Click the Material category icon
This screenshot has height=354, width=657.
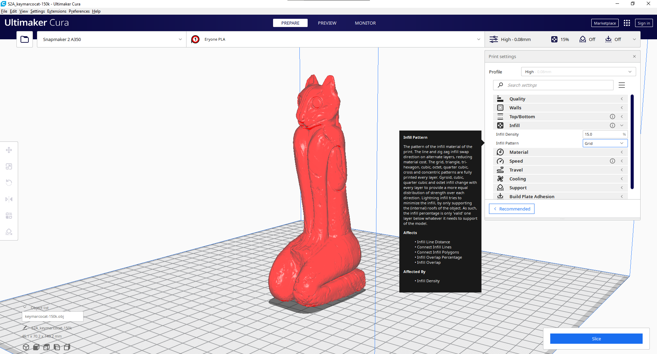click(500, 152)
